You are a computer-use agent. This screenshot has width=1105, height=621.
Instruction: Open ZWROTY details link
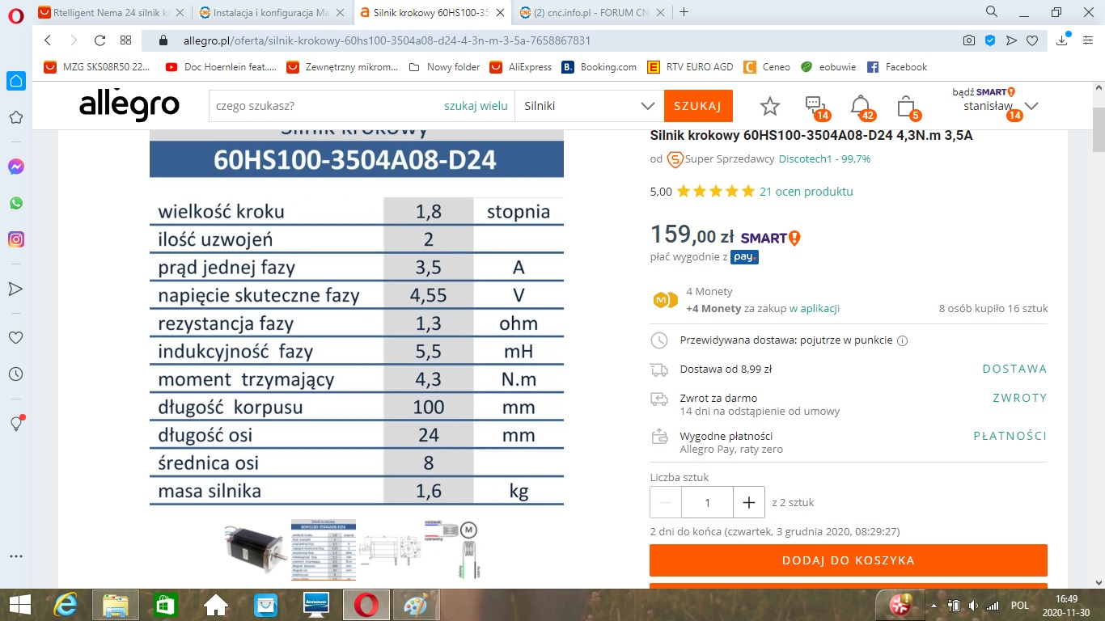(1019, 398)
